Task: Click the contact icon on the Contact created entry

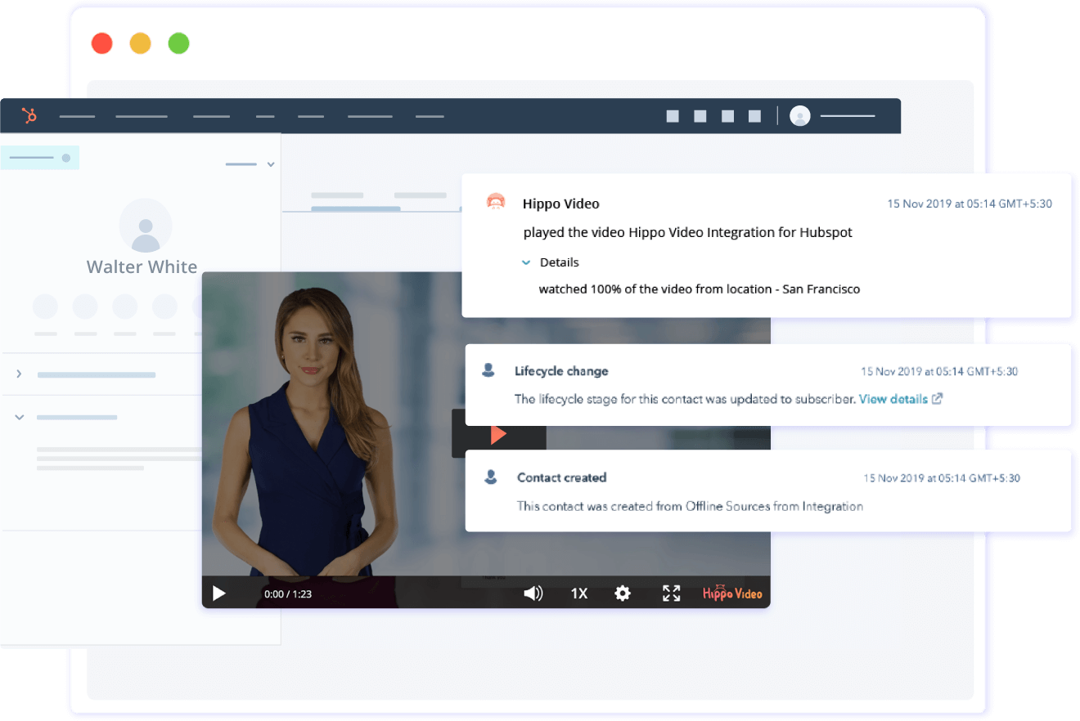Action: 488,477
